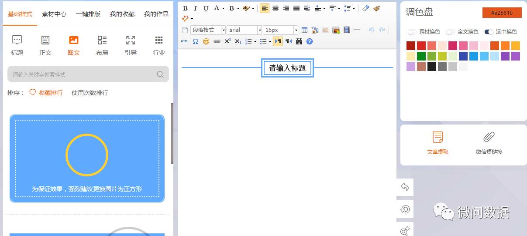Insert special character with Omega icon
Viewport: 527px width, 236px height.
tap(196, 41)
